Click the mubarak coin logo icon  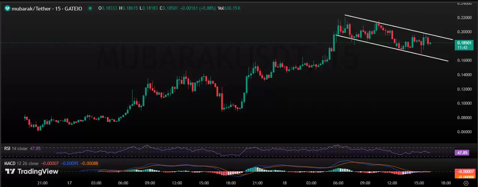tap(7, 8)
